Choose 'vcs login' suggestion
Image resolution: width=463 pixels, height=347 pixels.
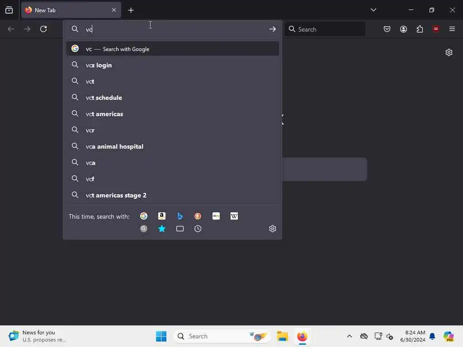[172, 65]
